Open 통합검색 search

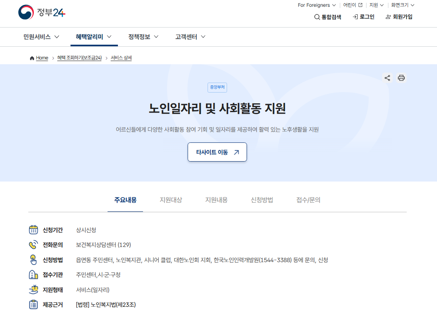coord(328,17)
